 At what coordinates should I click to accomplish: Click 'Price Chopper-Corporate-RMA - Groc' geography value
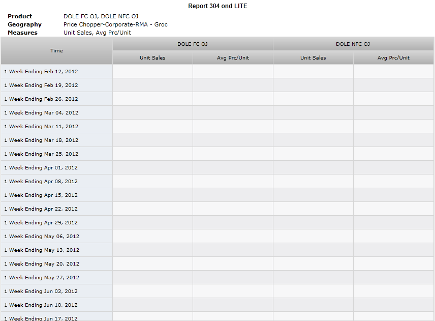115,24
